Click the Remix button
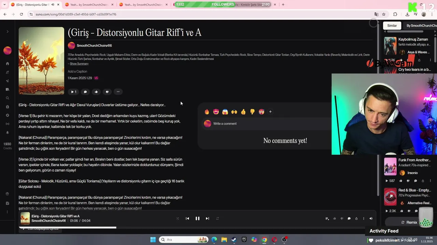Screen dimensions: 437x245 click(x=409, y=222)
